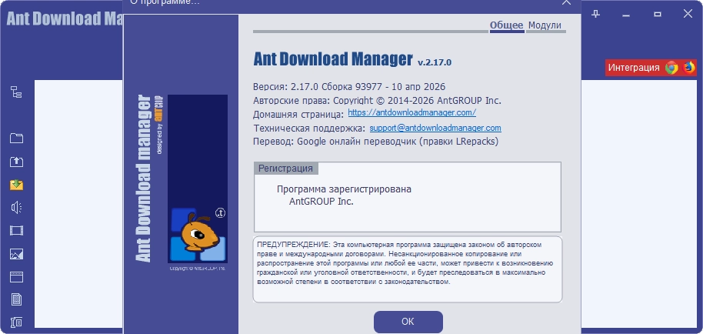Image resolution: width=703 pixels, height=334 pixels.
Task: Maximize the Ant Download Manager main window
Action: click(x=658, y=15)
